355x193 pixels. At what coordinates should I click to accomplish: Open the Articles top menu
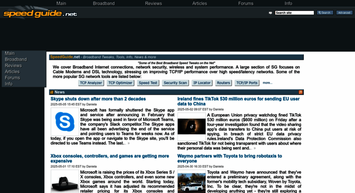[x=200, y=3]
